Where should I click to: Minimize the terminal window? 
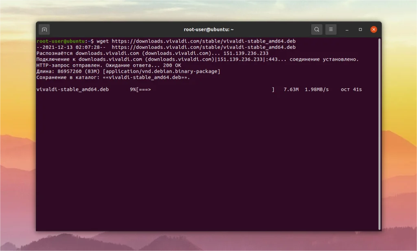click(346, 29)
